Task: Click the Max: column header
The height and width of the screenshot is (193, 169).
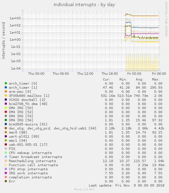Action: point(156,80)
